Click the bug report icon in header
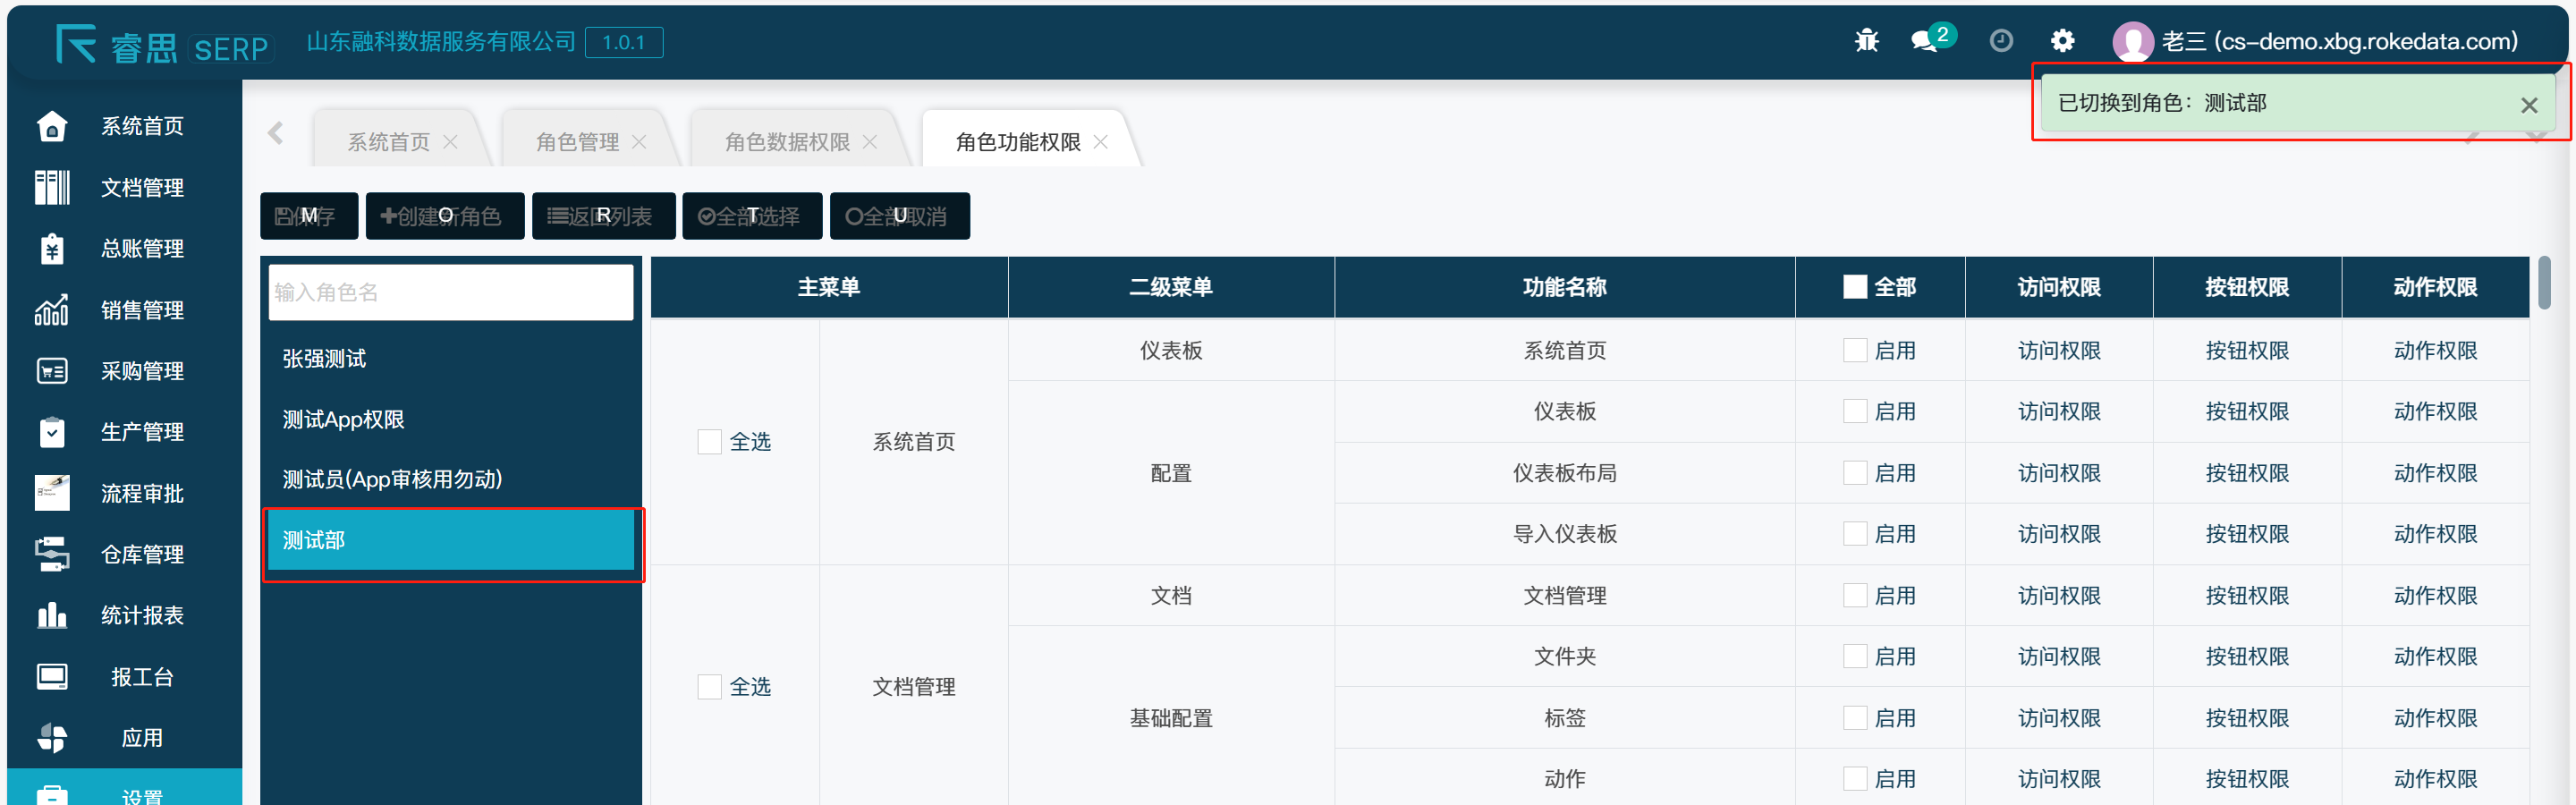The height and width of the screenshot is (805, 2576). point(1866,41)
